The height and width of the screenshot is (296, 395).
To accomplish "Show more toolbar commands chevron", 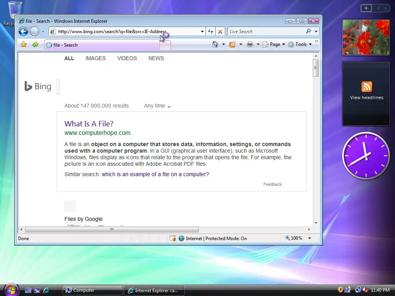I will (x=317, y=41).
